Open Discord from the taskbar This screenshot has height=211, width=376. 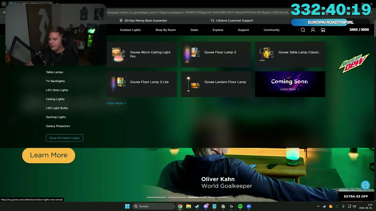206,206
